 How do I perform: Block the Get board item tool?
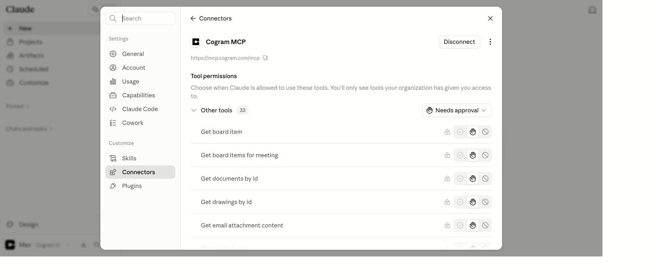(x=485, y=132)
